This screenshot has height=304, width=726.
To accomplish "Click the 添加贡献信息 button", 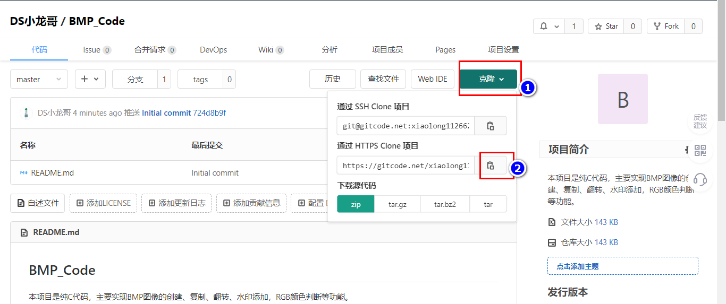I will [251, 203].
